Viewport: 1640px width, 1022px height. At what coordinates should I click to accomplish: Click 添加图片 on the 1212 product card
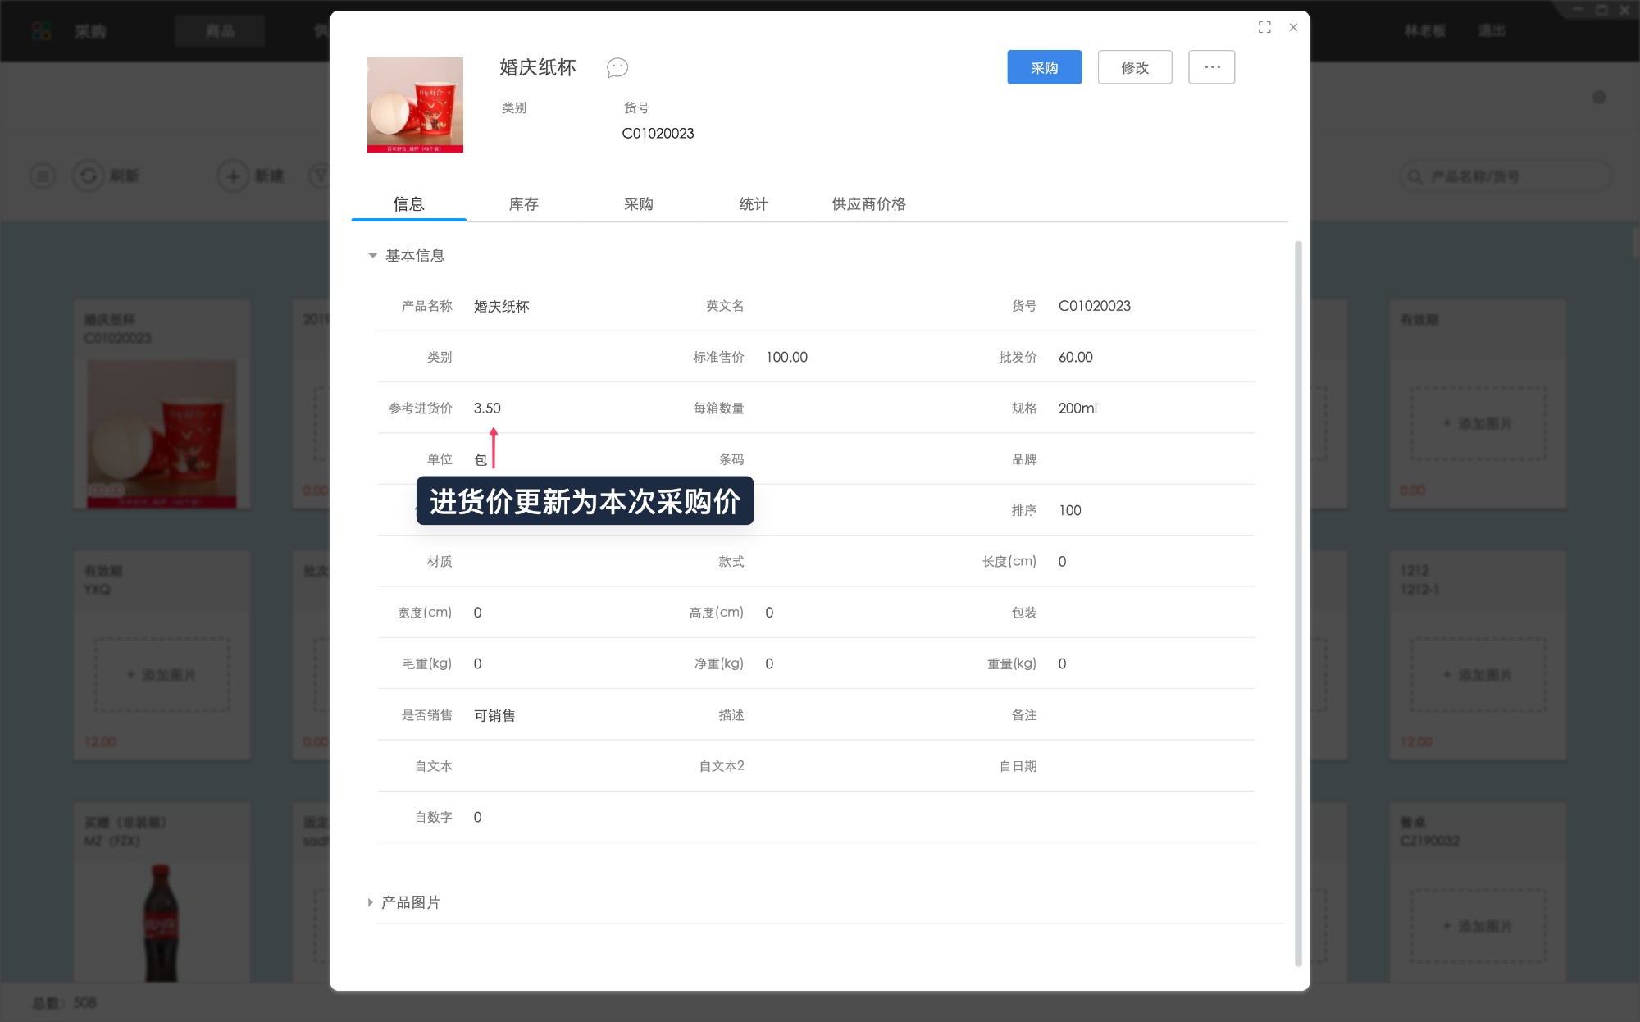coord(1478,674)
